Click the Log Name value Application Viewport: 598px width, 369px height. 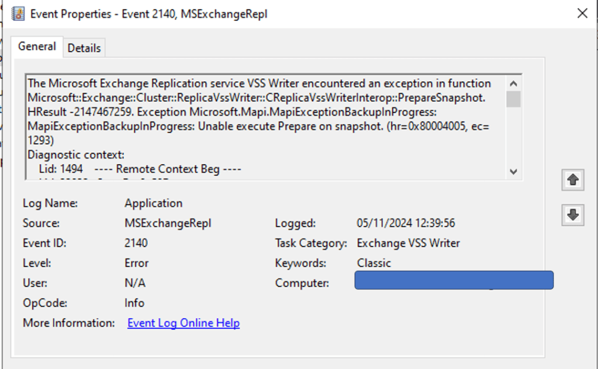153,203
